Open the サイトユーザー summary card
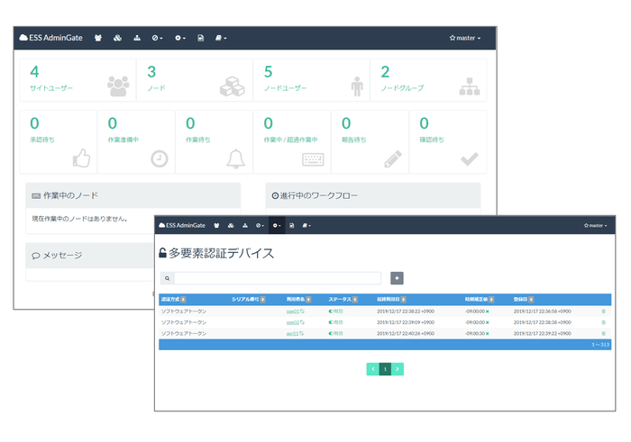 [78, 79]
